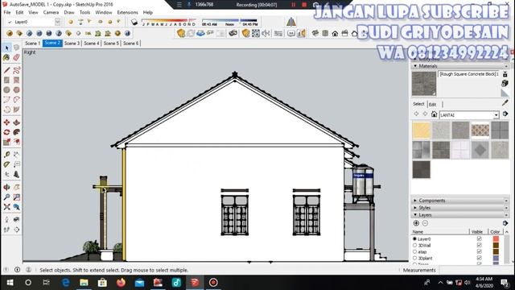Viewport: 515px width, 290px height.
Task: Click the materials Forward arrow button
Action: (x=425, y=114)
